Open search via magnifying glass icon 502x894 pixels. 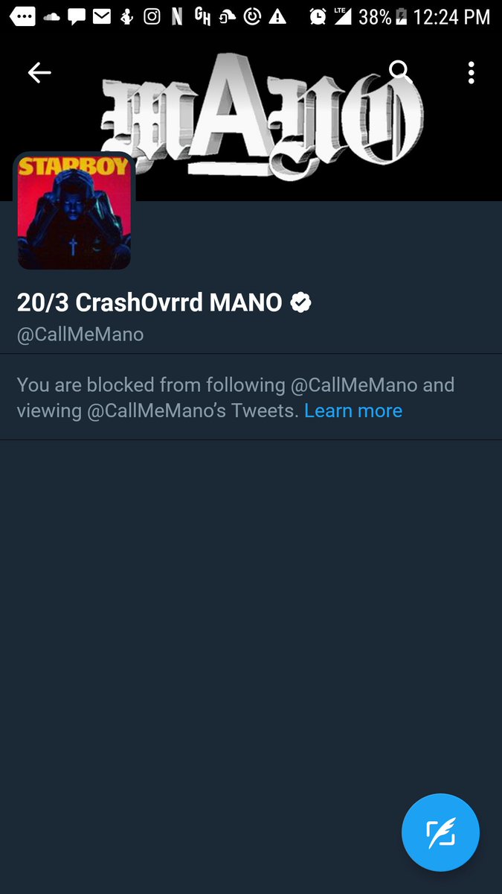(x=400, y=72)
